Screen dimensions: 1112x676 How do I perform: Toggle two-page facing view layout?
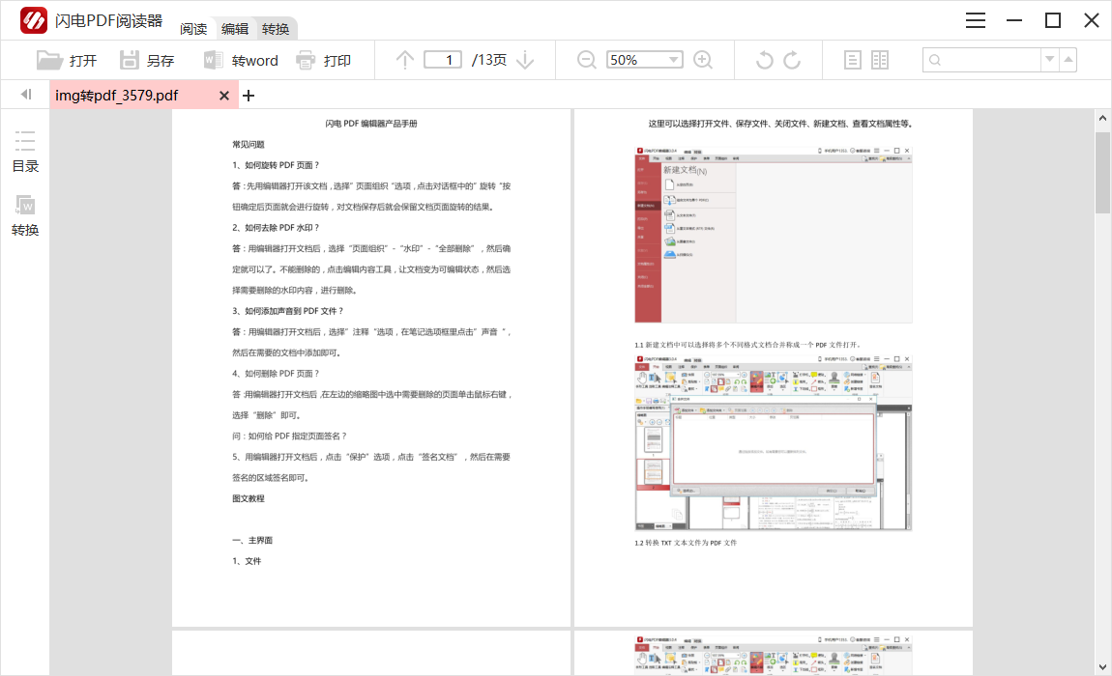(879, 59)
